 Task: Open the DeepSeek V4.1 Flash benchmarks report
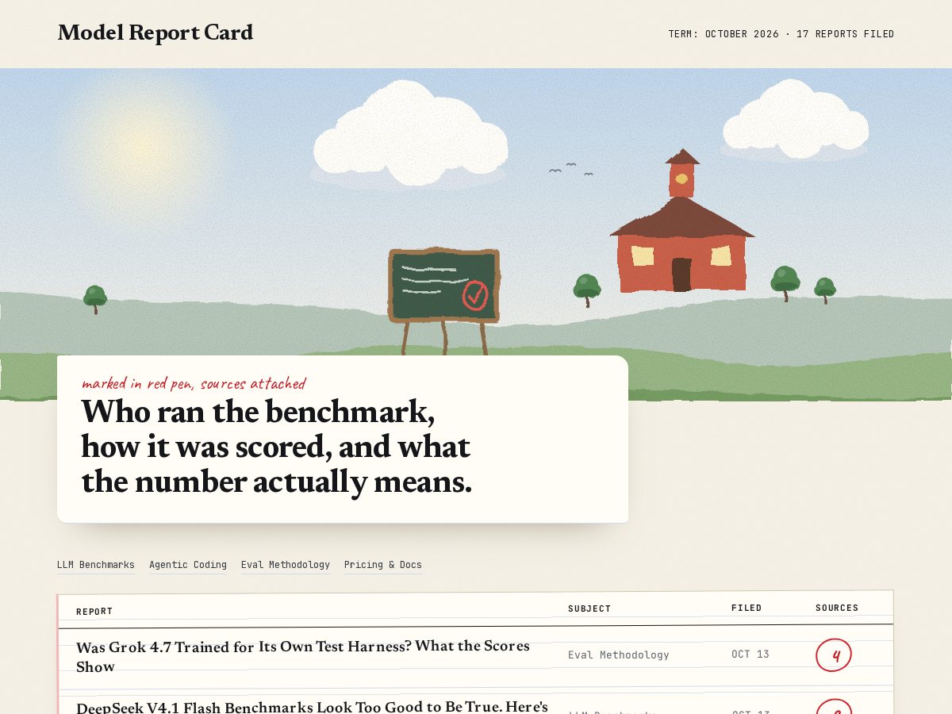(x=312, y=706)
